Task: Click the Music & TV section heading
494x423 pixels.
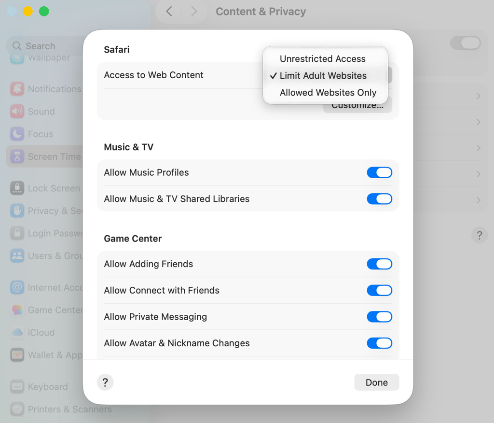Action: coord(128,147)
